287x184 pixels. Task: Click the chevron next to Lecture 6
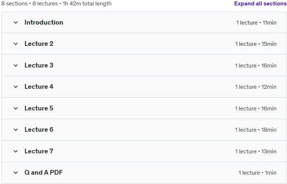(16, 130)
